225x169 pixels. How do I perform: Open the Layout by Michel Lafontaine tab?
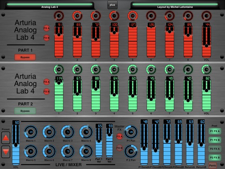tap(175, 6)
